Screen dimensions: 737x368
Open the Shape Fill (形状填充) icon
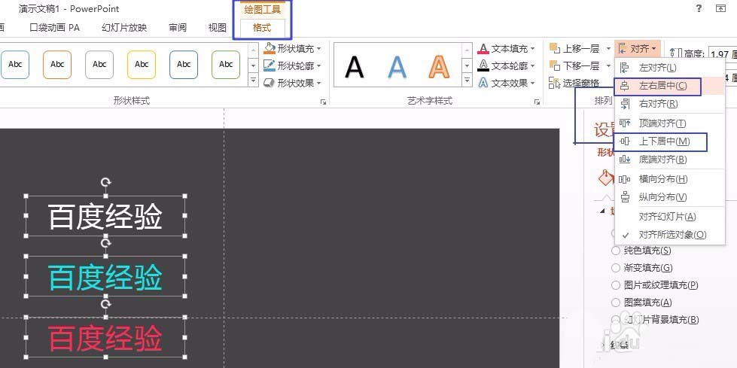pyautogui.click(x=270, y=48)
